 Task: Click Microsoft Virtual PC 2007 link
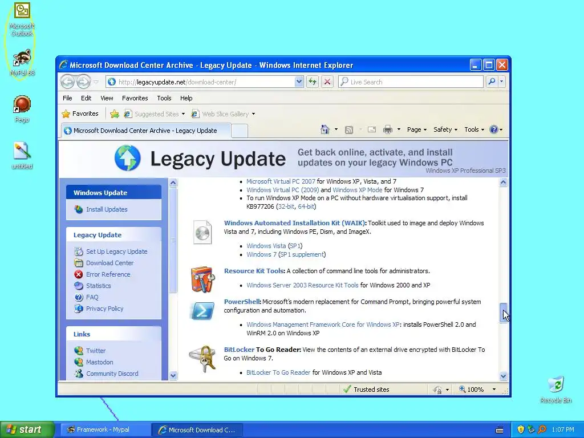pyautogui.click(x=281, y=181)
